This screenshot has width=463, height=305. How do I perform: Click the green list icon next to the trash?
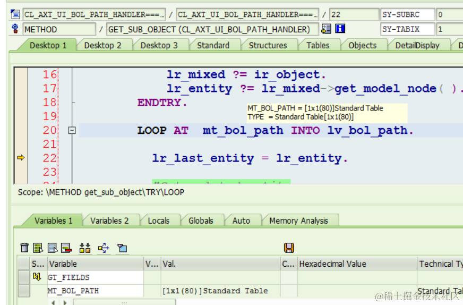click(38, 248)
